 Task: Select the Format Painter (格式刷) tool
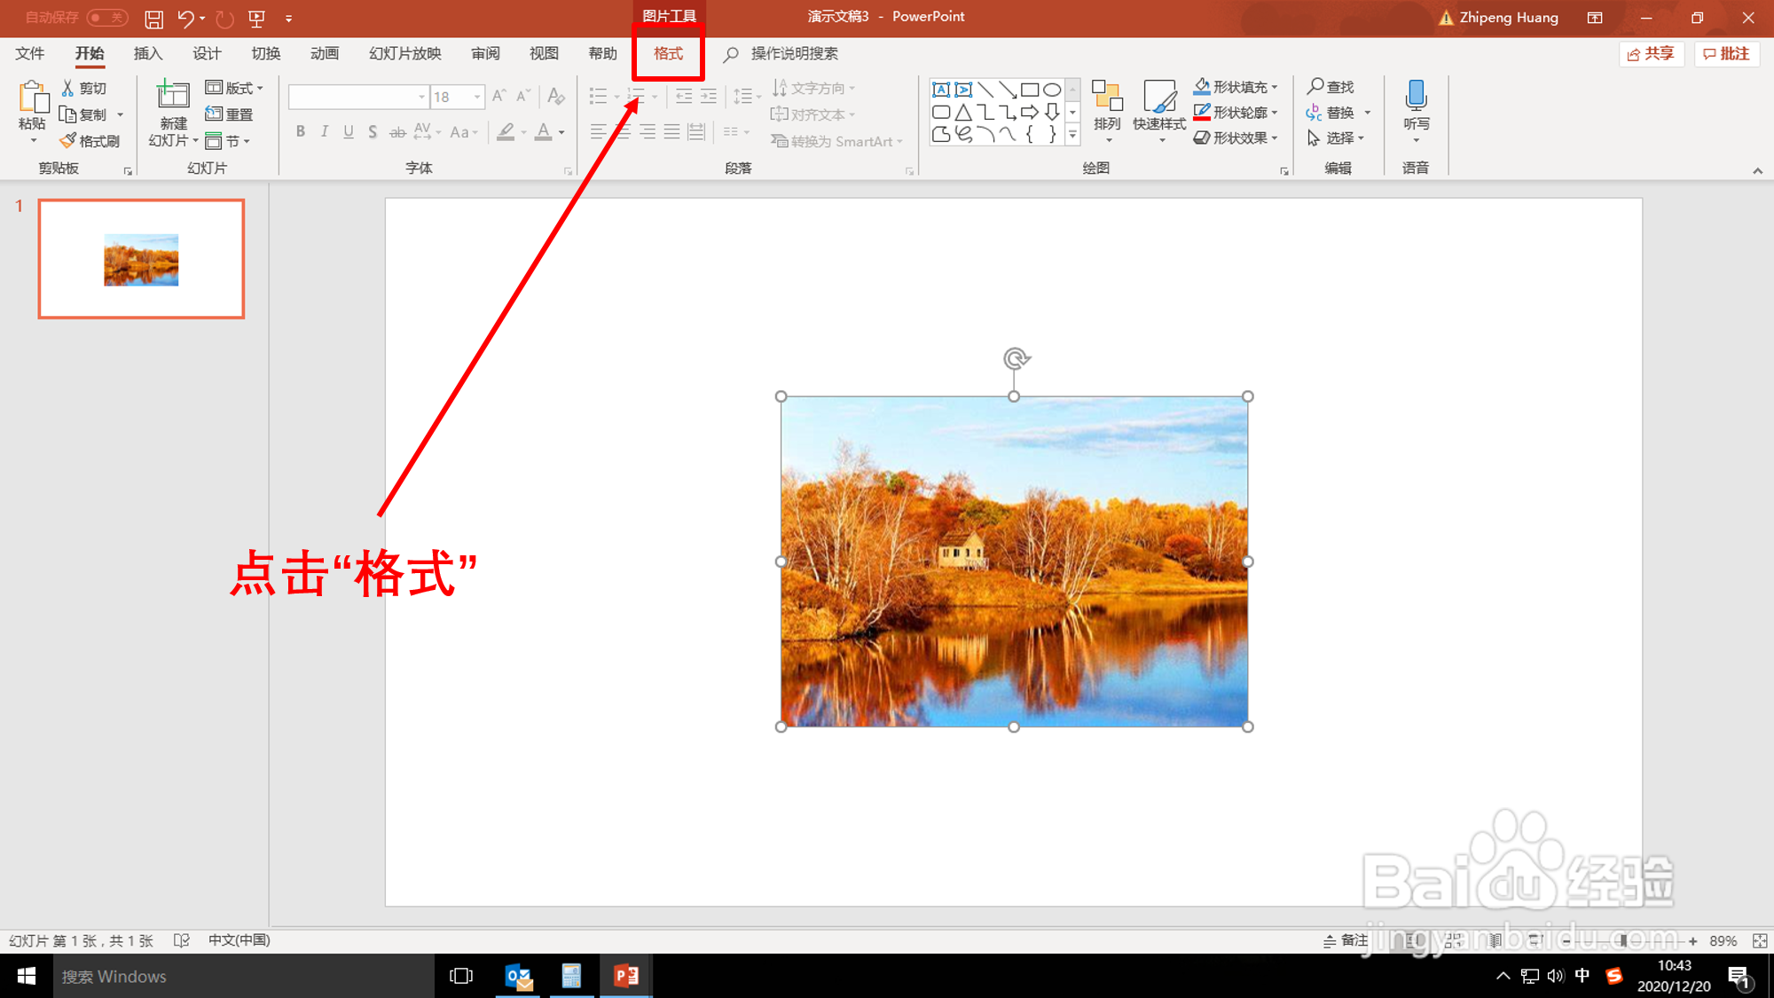click(x=90, y=141)
